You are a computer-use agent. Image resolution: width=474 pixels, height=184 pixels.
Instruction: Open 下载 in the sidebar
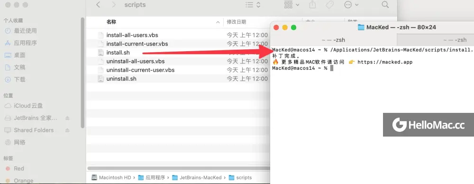[x=15, y=80]
